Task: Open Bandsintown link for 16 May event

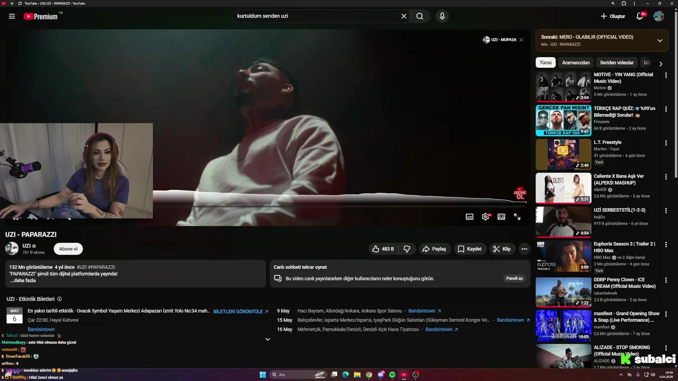Action: 441,329
